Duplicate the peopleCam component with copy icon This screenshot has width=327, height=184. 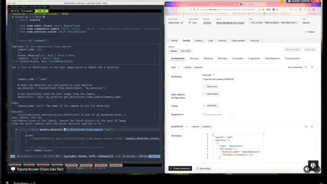coord(306,126)
